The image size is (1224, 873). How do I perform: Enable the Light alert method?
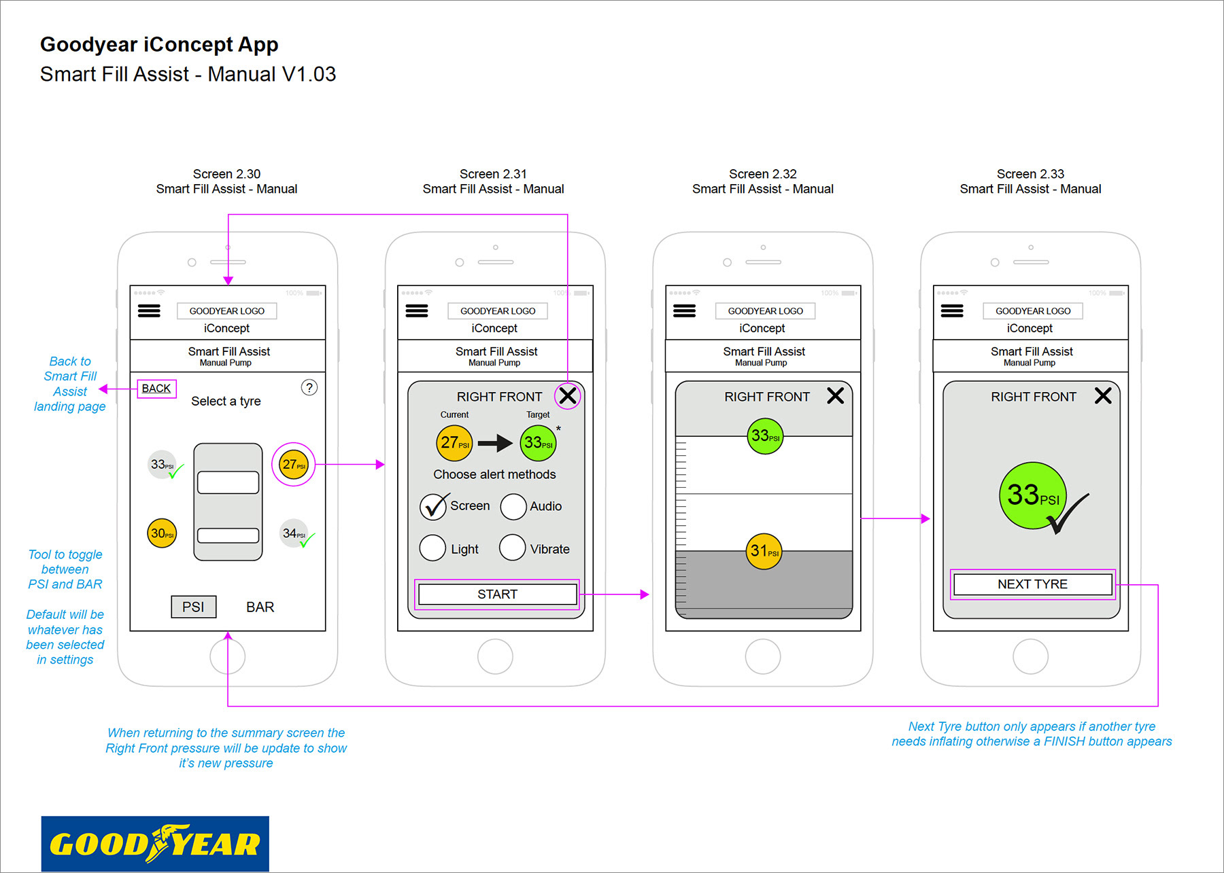click(432, 548)
